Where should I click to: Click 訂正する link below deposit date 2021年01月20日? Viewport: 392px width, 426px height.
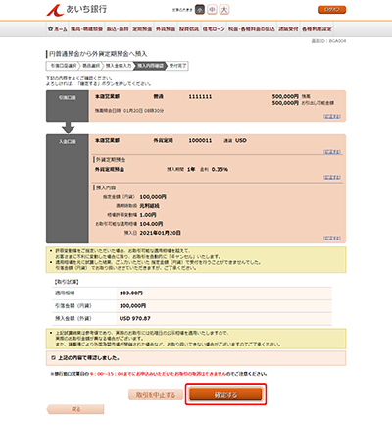[x=332, y=238]
